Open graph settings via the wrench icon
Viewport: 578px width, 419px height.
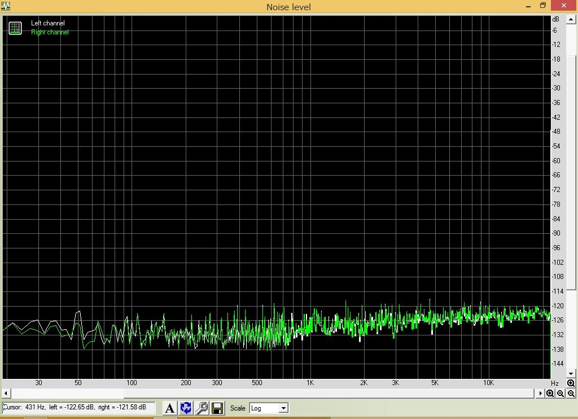pos(202,408)
